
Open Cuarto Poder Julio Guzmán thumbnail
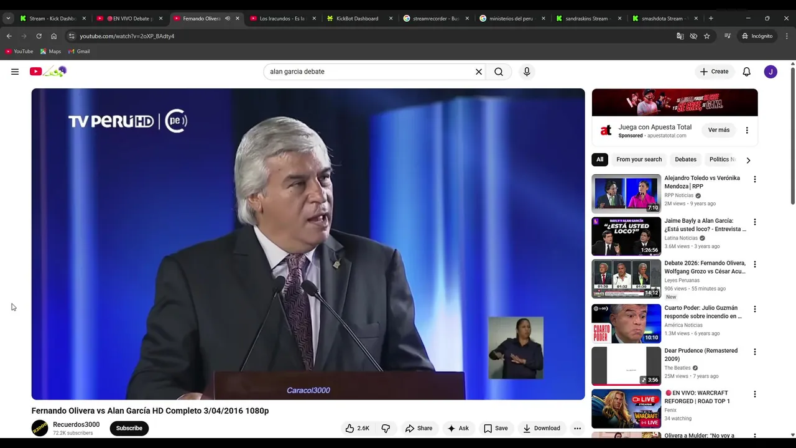626,324
